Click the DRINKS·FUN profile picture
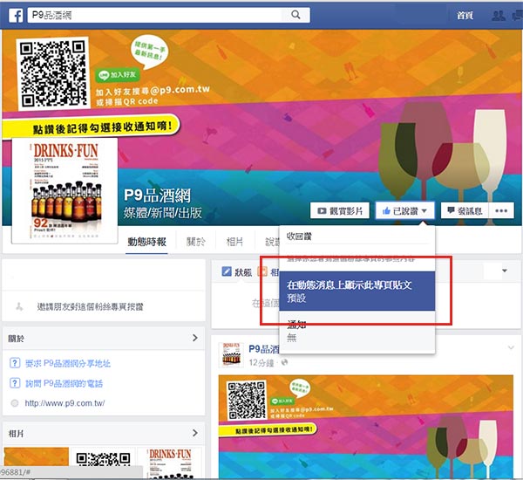This screenshot has height=480, width=523. click(65, 191)
